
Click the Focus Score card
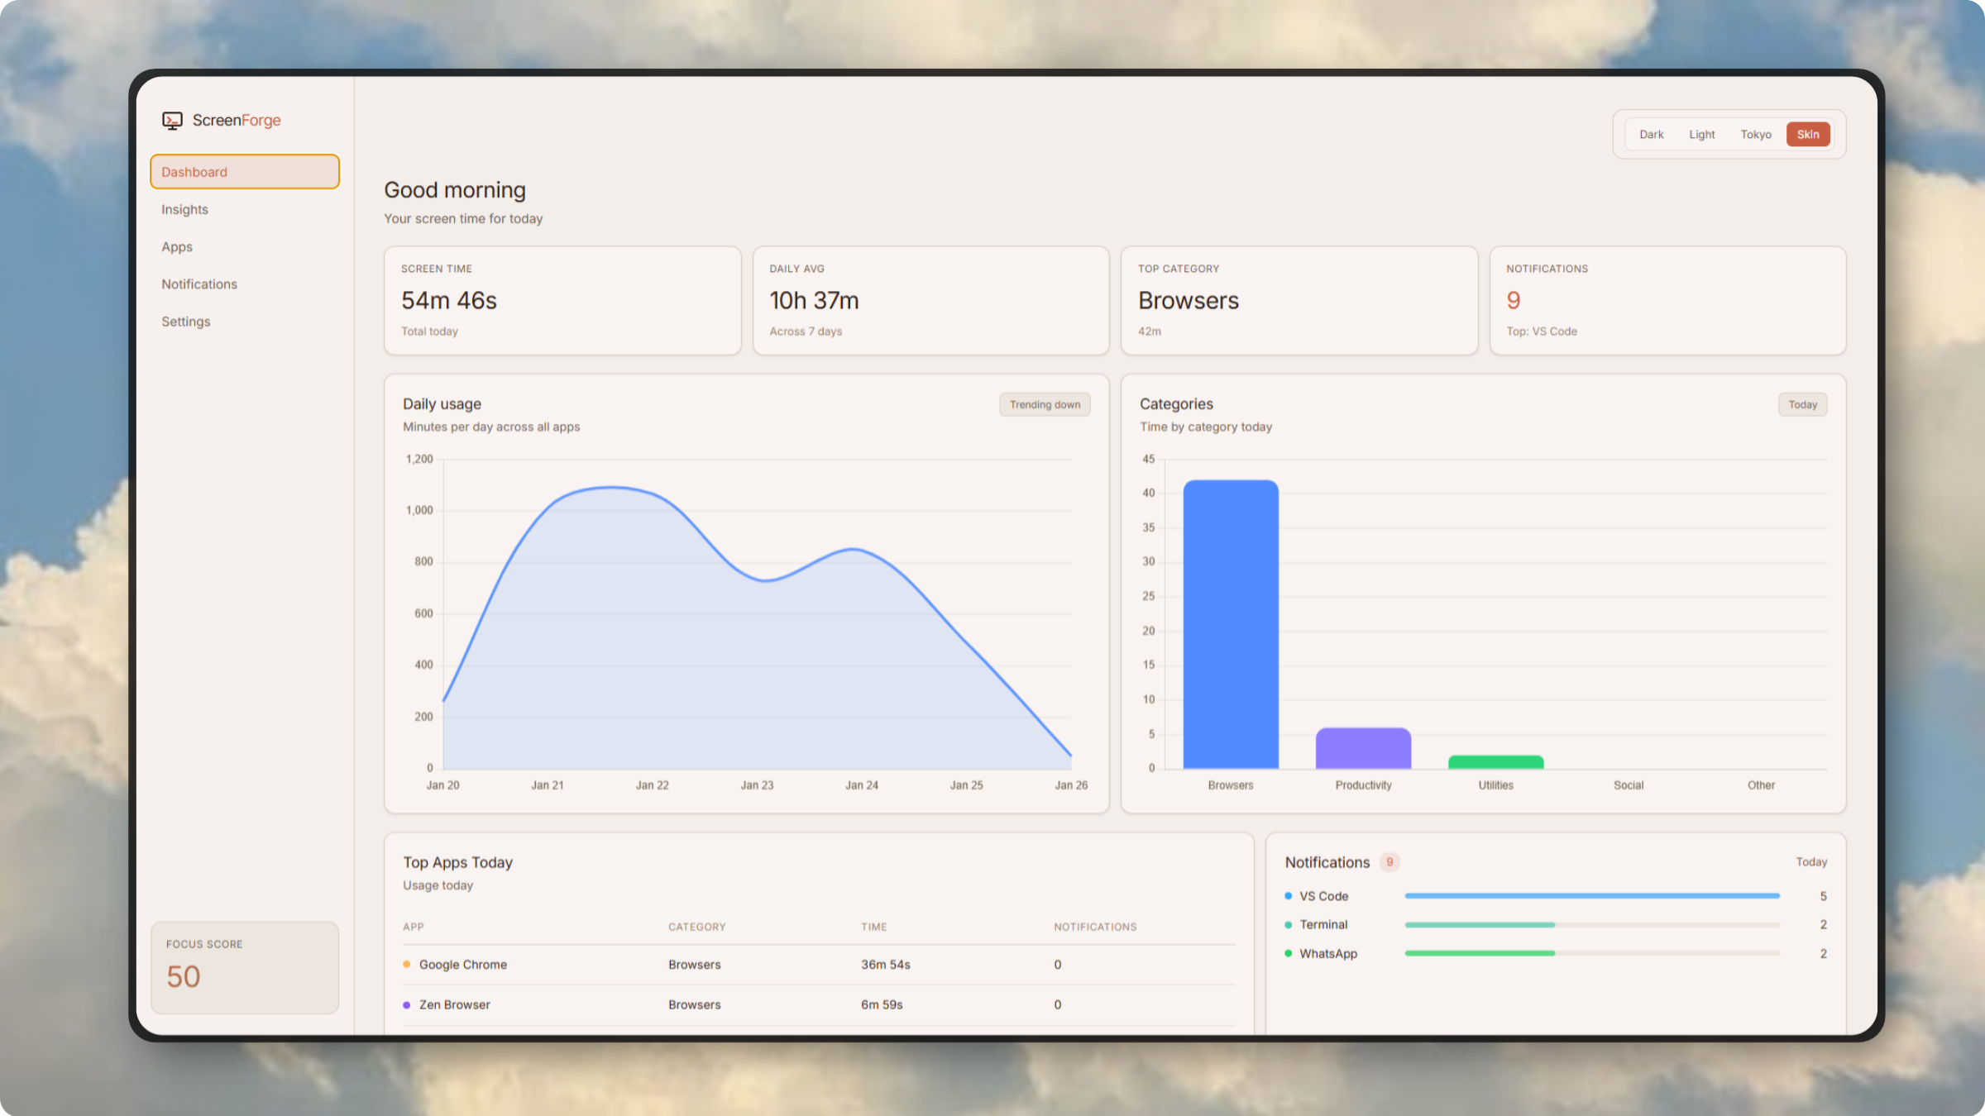coord(244,967)
